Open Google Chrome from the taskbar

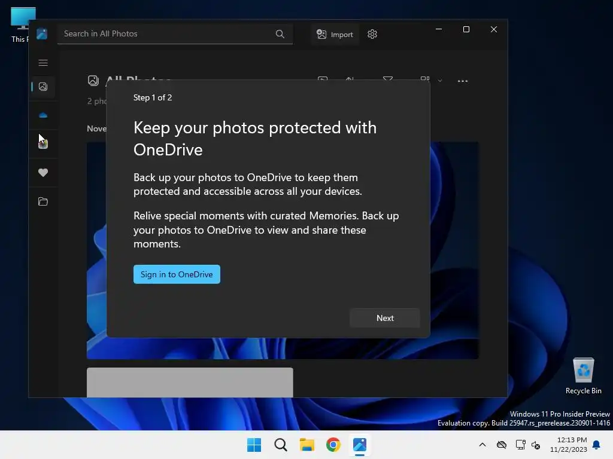[333, 445]
